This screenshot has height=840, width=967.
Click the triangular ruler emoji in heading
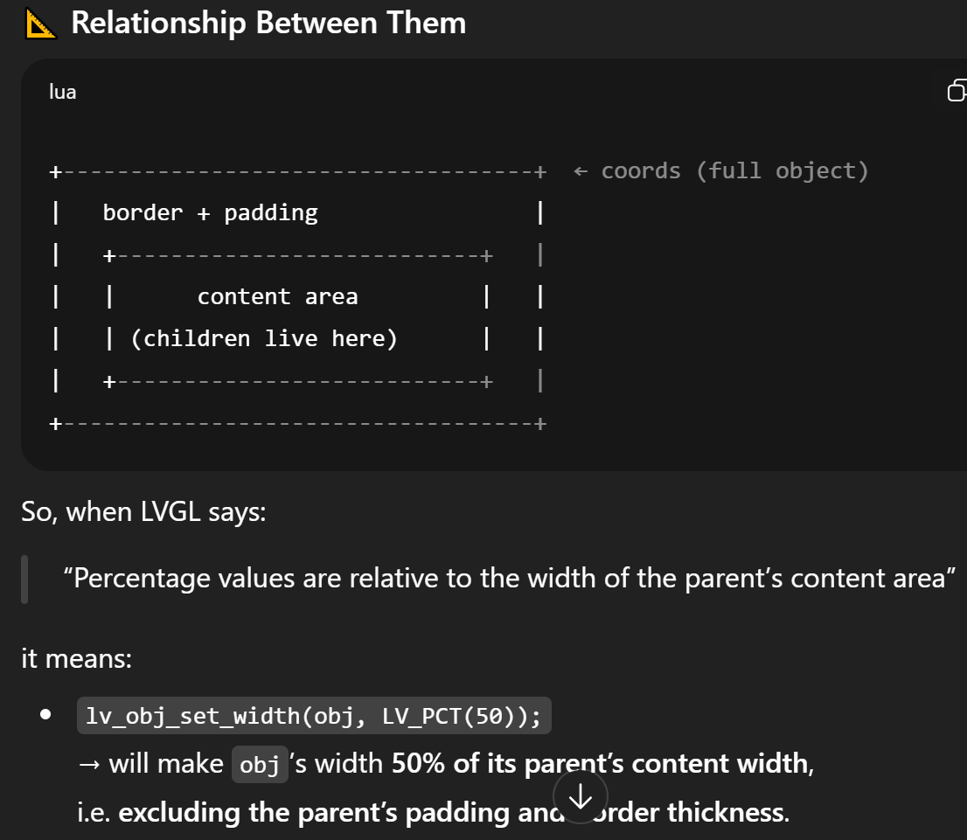pos(41,24)
